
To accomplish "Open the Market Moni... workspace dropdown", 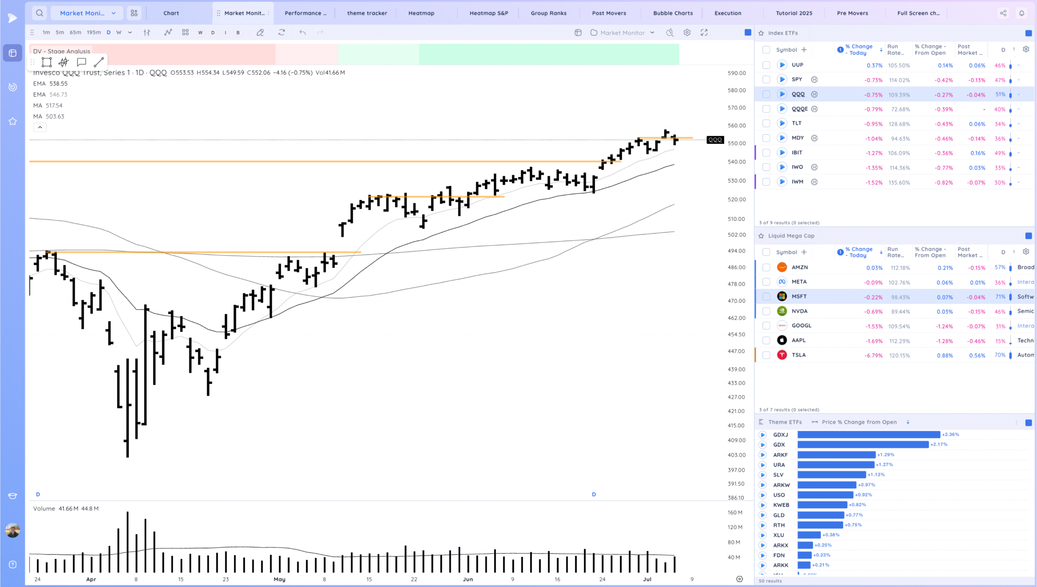I will tap(87, 13).
